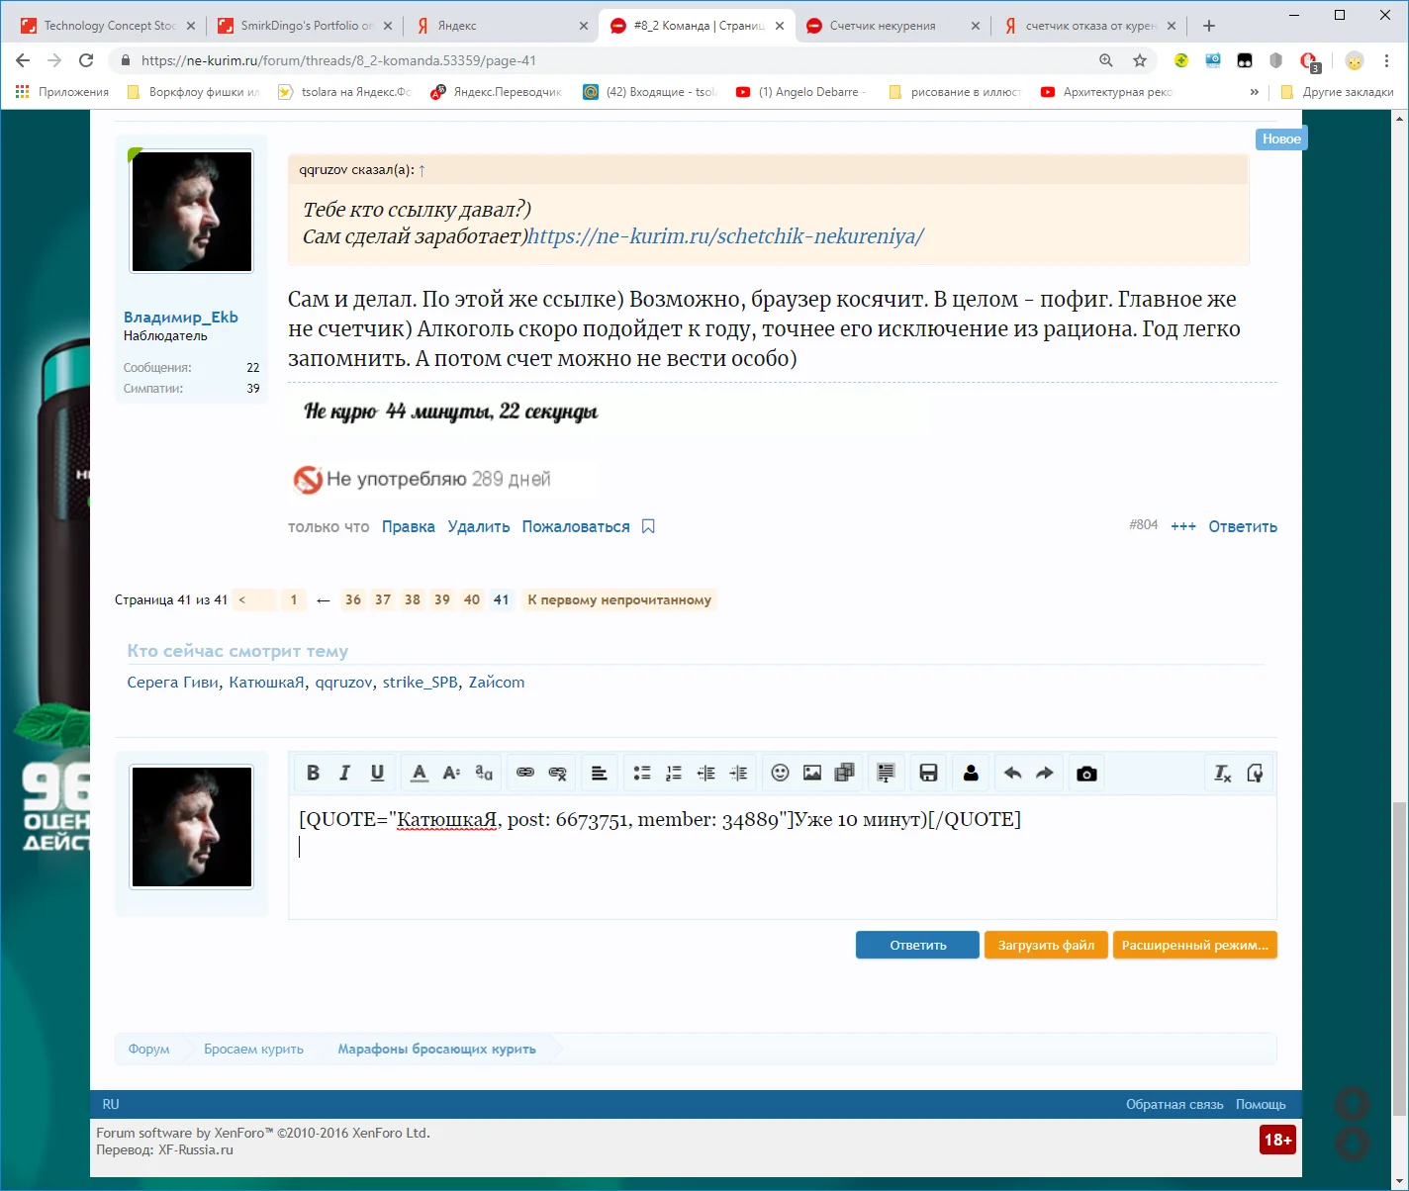This screenshot has width=1409, height=1191.
Task: Switch to the Счетчик некурения tab
Action: pyautogui.click(x=893, y=26)
